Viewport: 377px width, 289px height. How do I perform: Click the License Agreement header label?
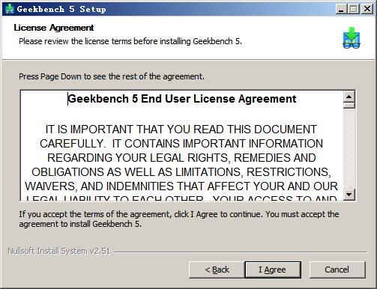tap(54, 28)
